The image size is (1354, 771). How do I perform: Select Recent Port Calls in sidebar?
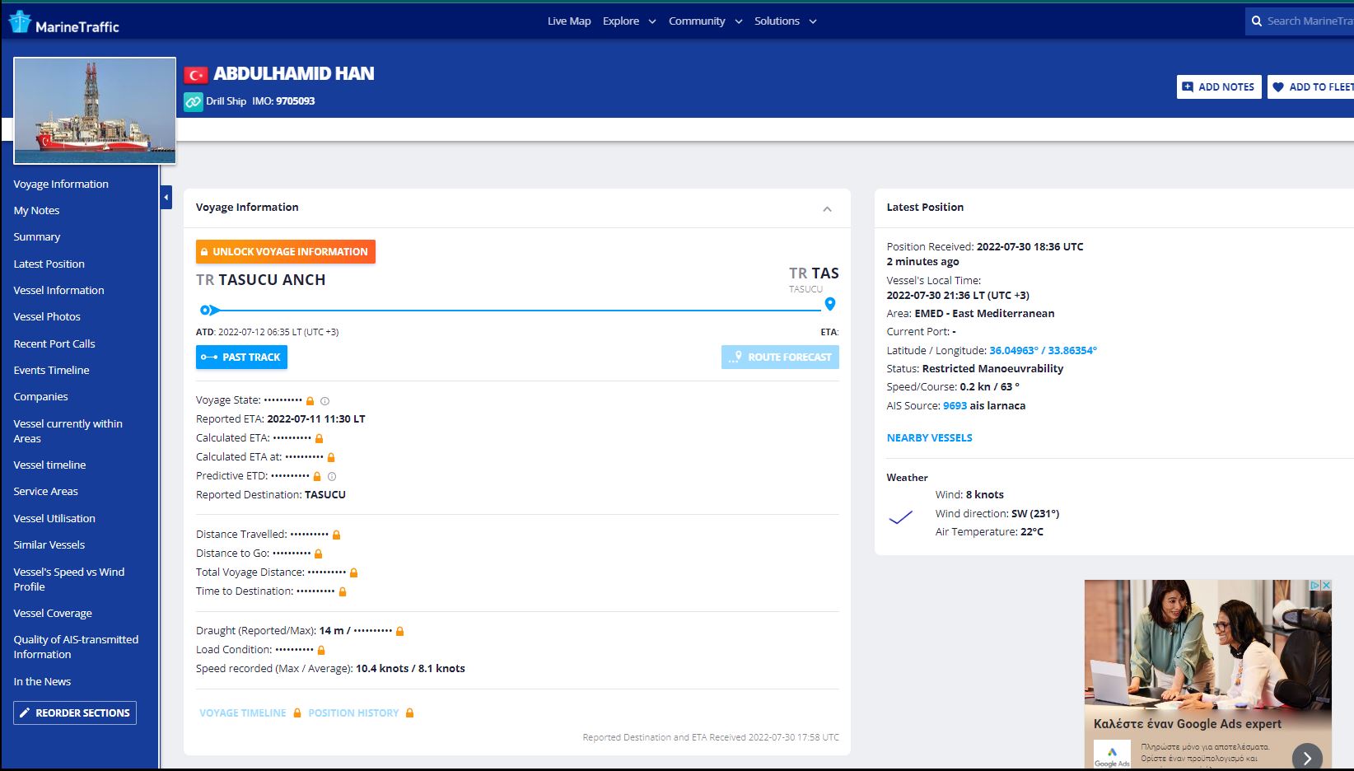pos(54,343)
